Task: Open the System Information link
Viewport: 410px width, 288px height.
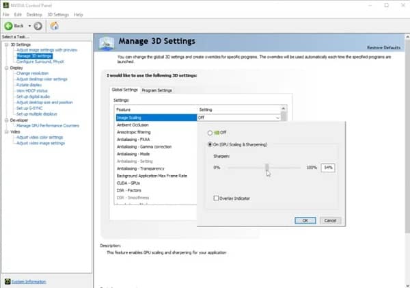Action: click(x=29, y=282)
